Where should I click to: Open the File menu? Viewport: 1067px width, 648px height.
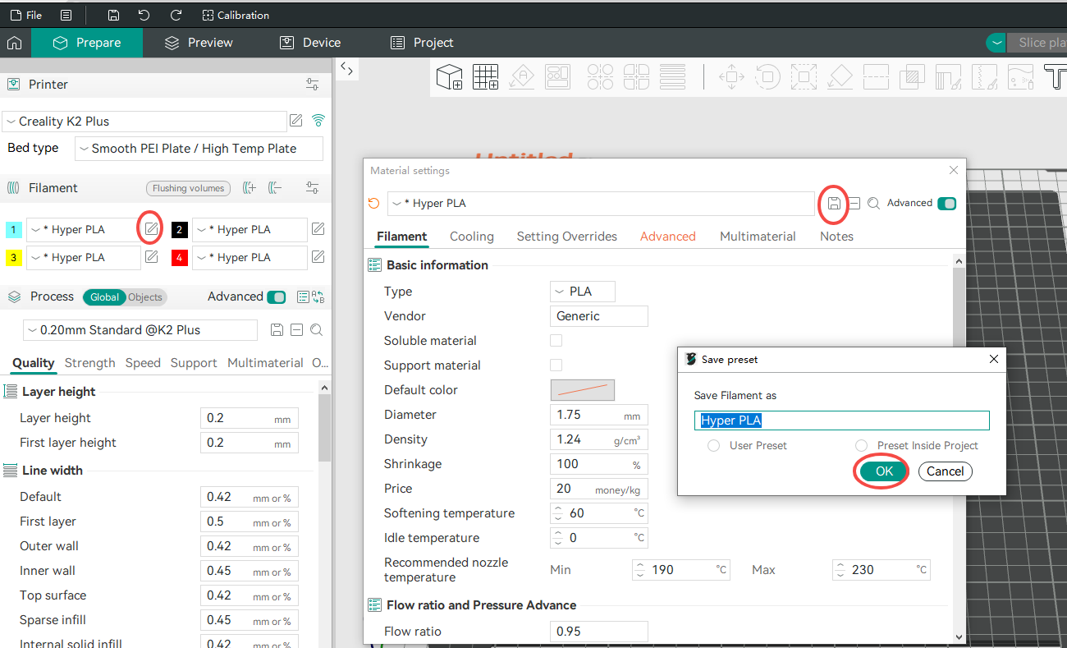[x=26, y=15]
